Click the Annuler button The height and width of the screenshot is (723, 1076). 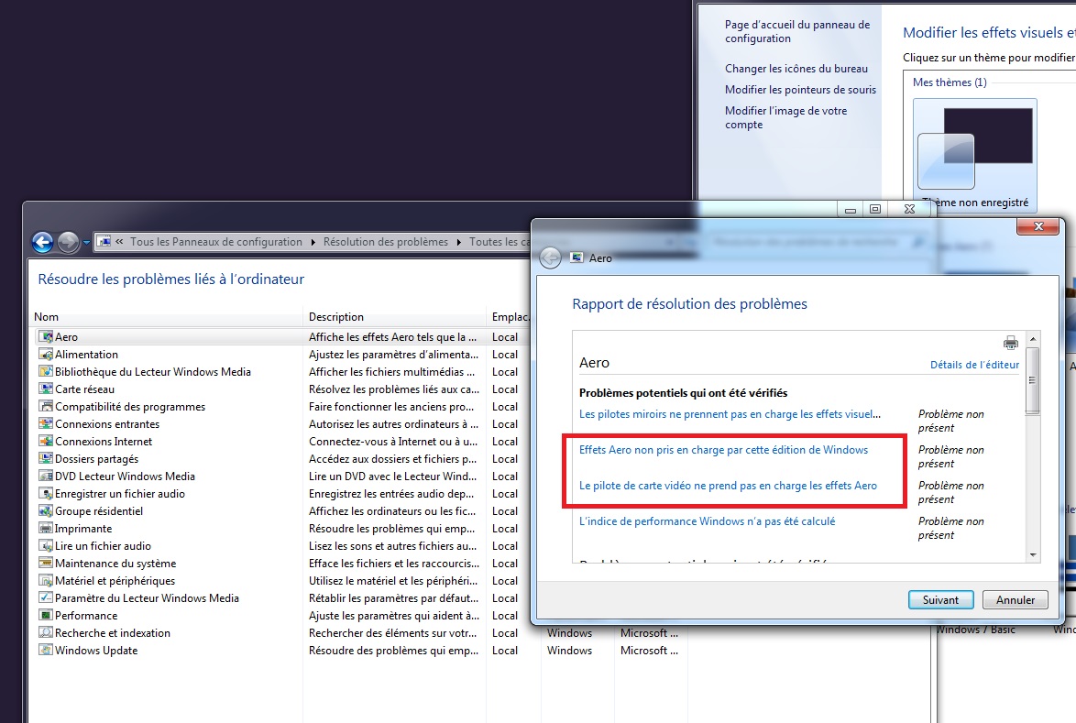[1015, 599]
